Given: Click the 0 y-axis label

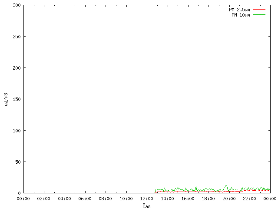Looking at the screenshot, I should point(19,193).
